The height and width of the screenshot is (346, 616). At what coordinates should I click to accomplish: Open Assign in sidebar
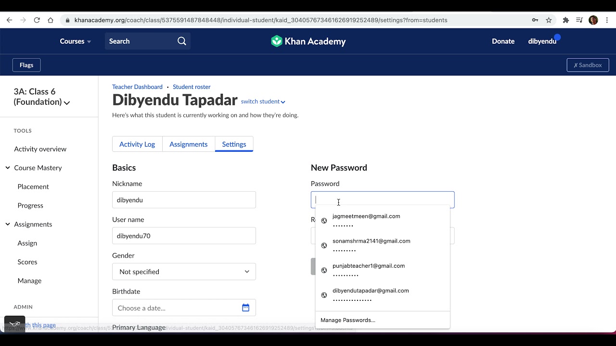pyautogui.click(x=27, y=243)
